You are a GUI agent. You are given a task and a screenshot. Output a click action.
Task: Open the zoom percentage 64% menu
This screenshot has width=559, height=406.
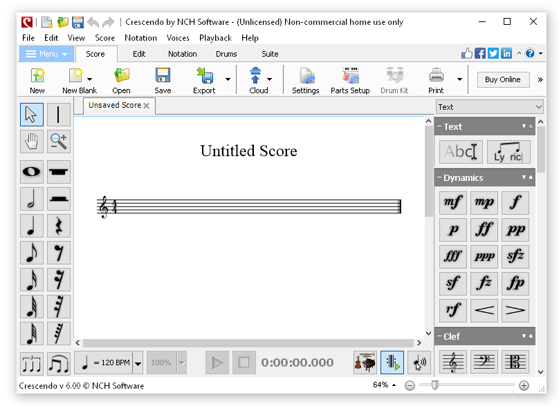coord(385,385)
